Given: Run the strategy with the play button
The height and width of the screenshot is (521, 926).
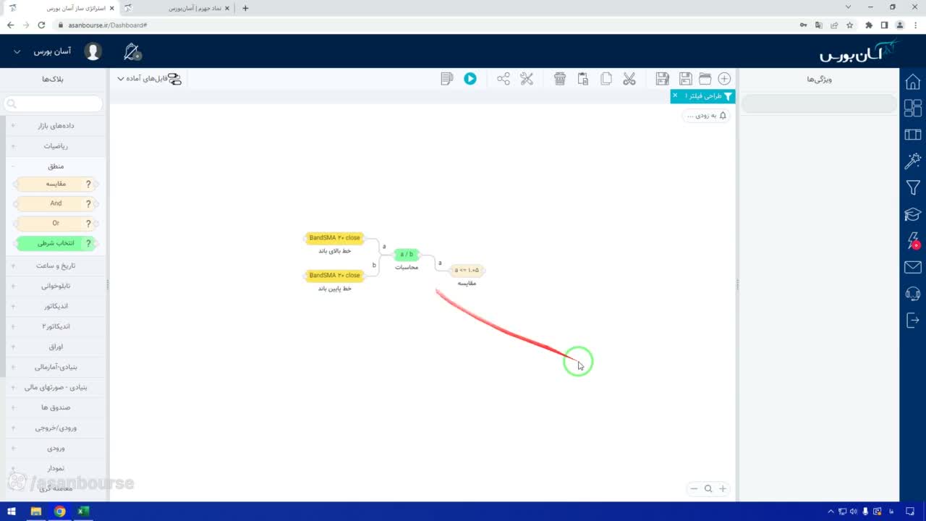Looking at the screenshot, I should (x=470, y=79).
